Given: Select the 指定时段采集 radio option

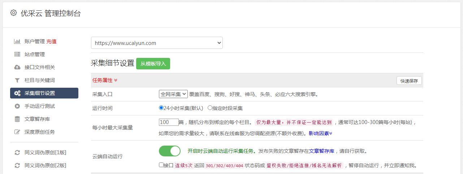Looking at the screenshot, I should click(x=210, y=108).
